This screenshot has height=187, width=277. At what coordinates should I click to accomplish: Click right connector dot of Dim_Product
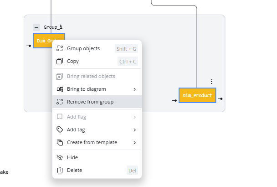(221, 99)
